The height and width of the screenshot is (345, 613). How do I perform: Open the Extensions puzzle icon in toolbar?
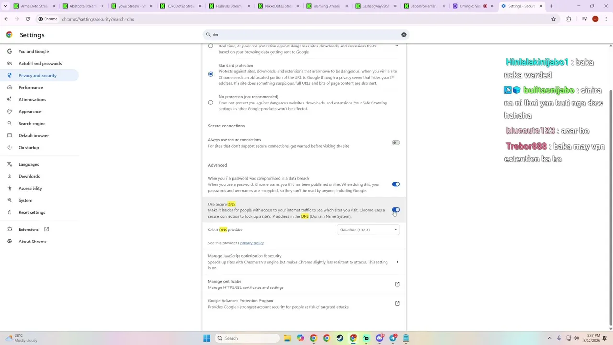(568, 19)
